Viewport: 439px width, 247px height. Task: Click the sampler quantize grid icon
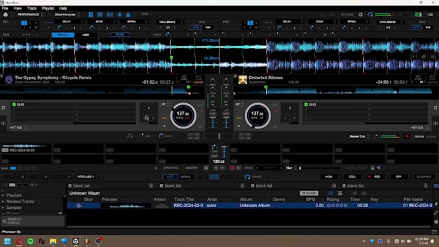pyautogui.click(x=206, y=168)
